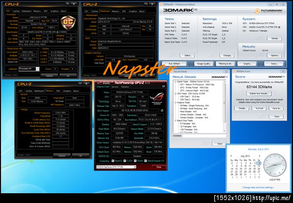Select July 31 in the calendar
293x203 pixels.
click(245, 174)
